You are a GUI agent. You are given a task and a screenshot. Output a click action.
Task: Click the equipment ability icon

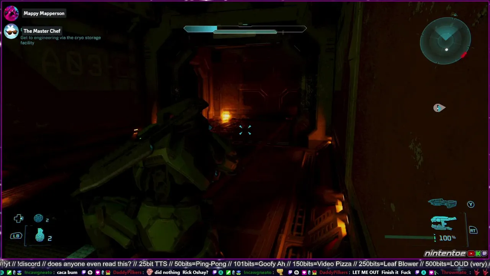[38, 218]
